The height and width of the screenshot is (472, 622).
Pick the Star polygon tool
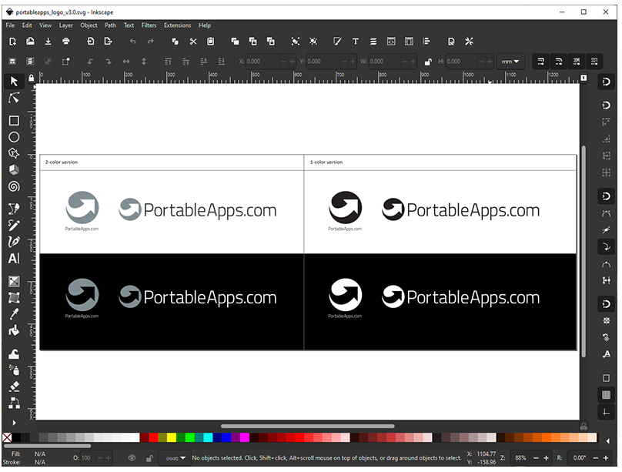(14, 153)
